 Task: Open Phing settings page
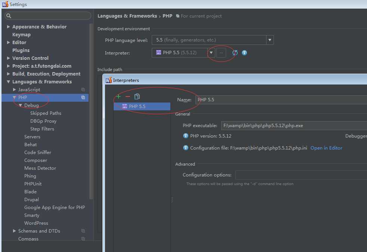(30, 176)
